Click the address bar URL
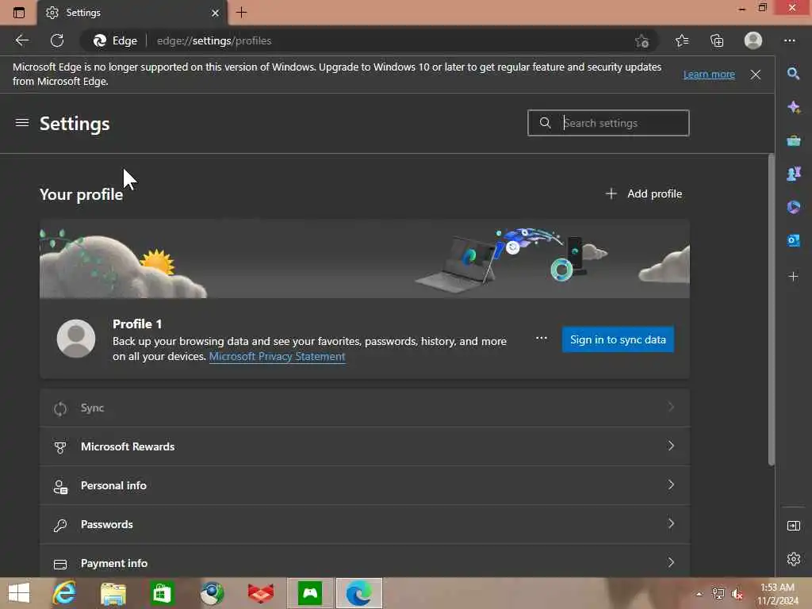 coord(214,41)
